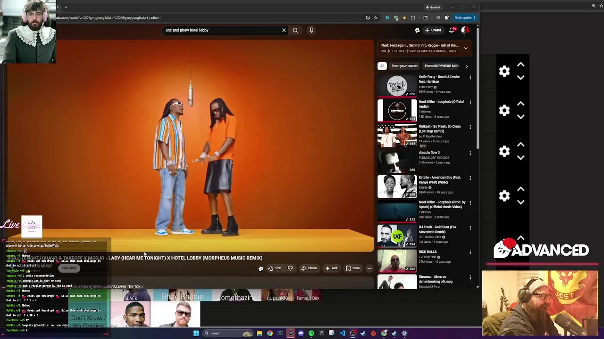Save the video to a playlist
Viewport: 604px width, 339px height.
352,268
